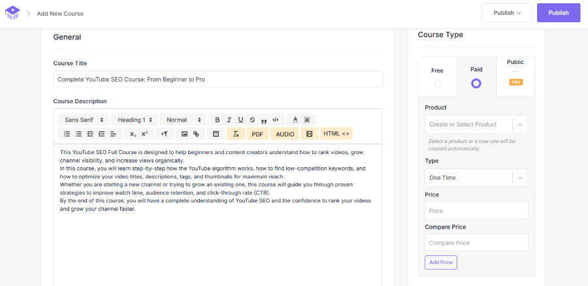Image resolution: width=588 pixels, height=286 pixels.
Task: Increase text indent
Action: click(x=102, y=133)
